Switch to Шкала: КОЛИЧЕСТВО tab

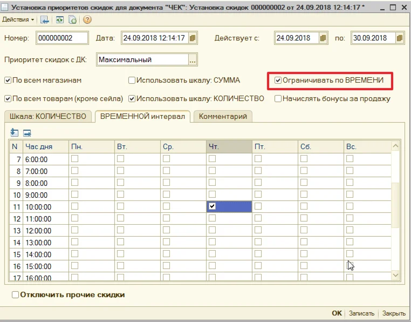[x=48, y=117]
